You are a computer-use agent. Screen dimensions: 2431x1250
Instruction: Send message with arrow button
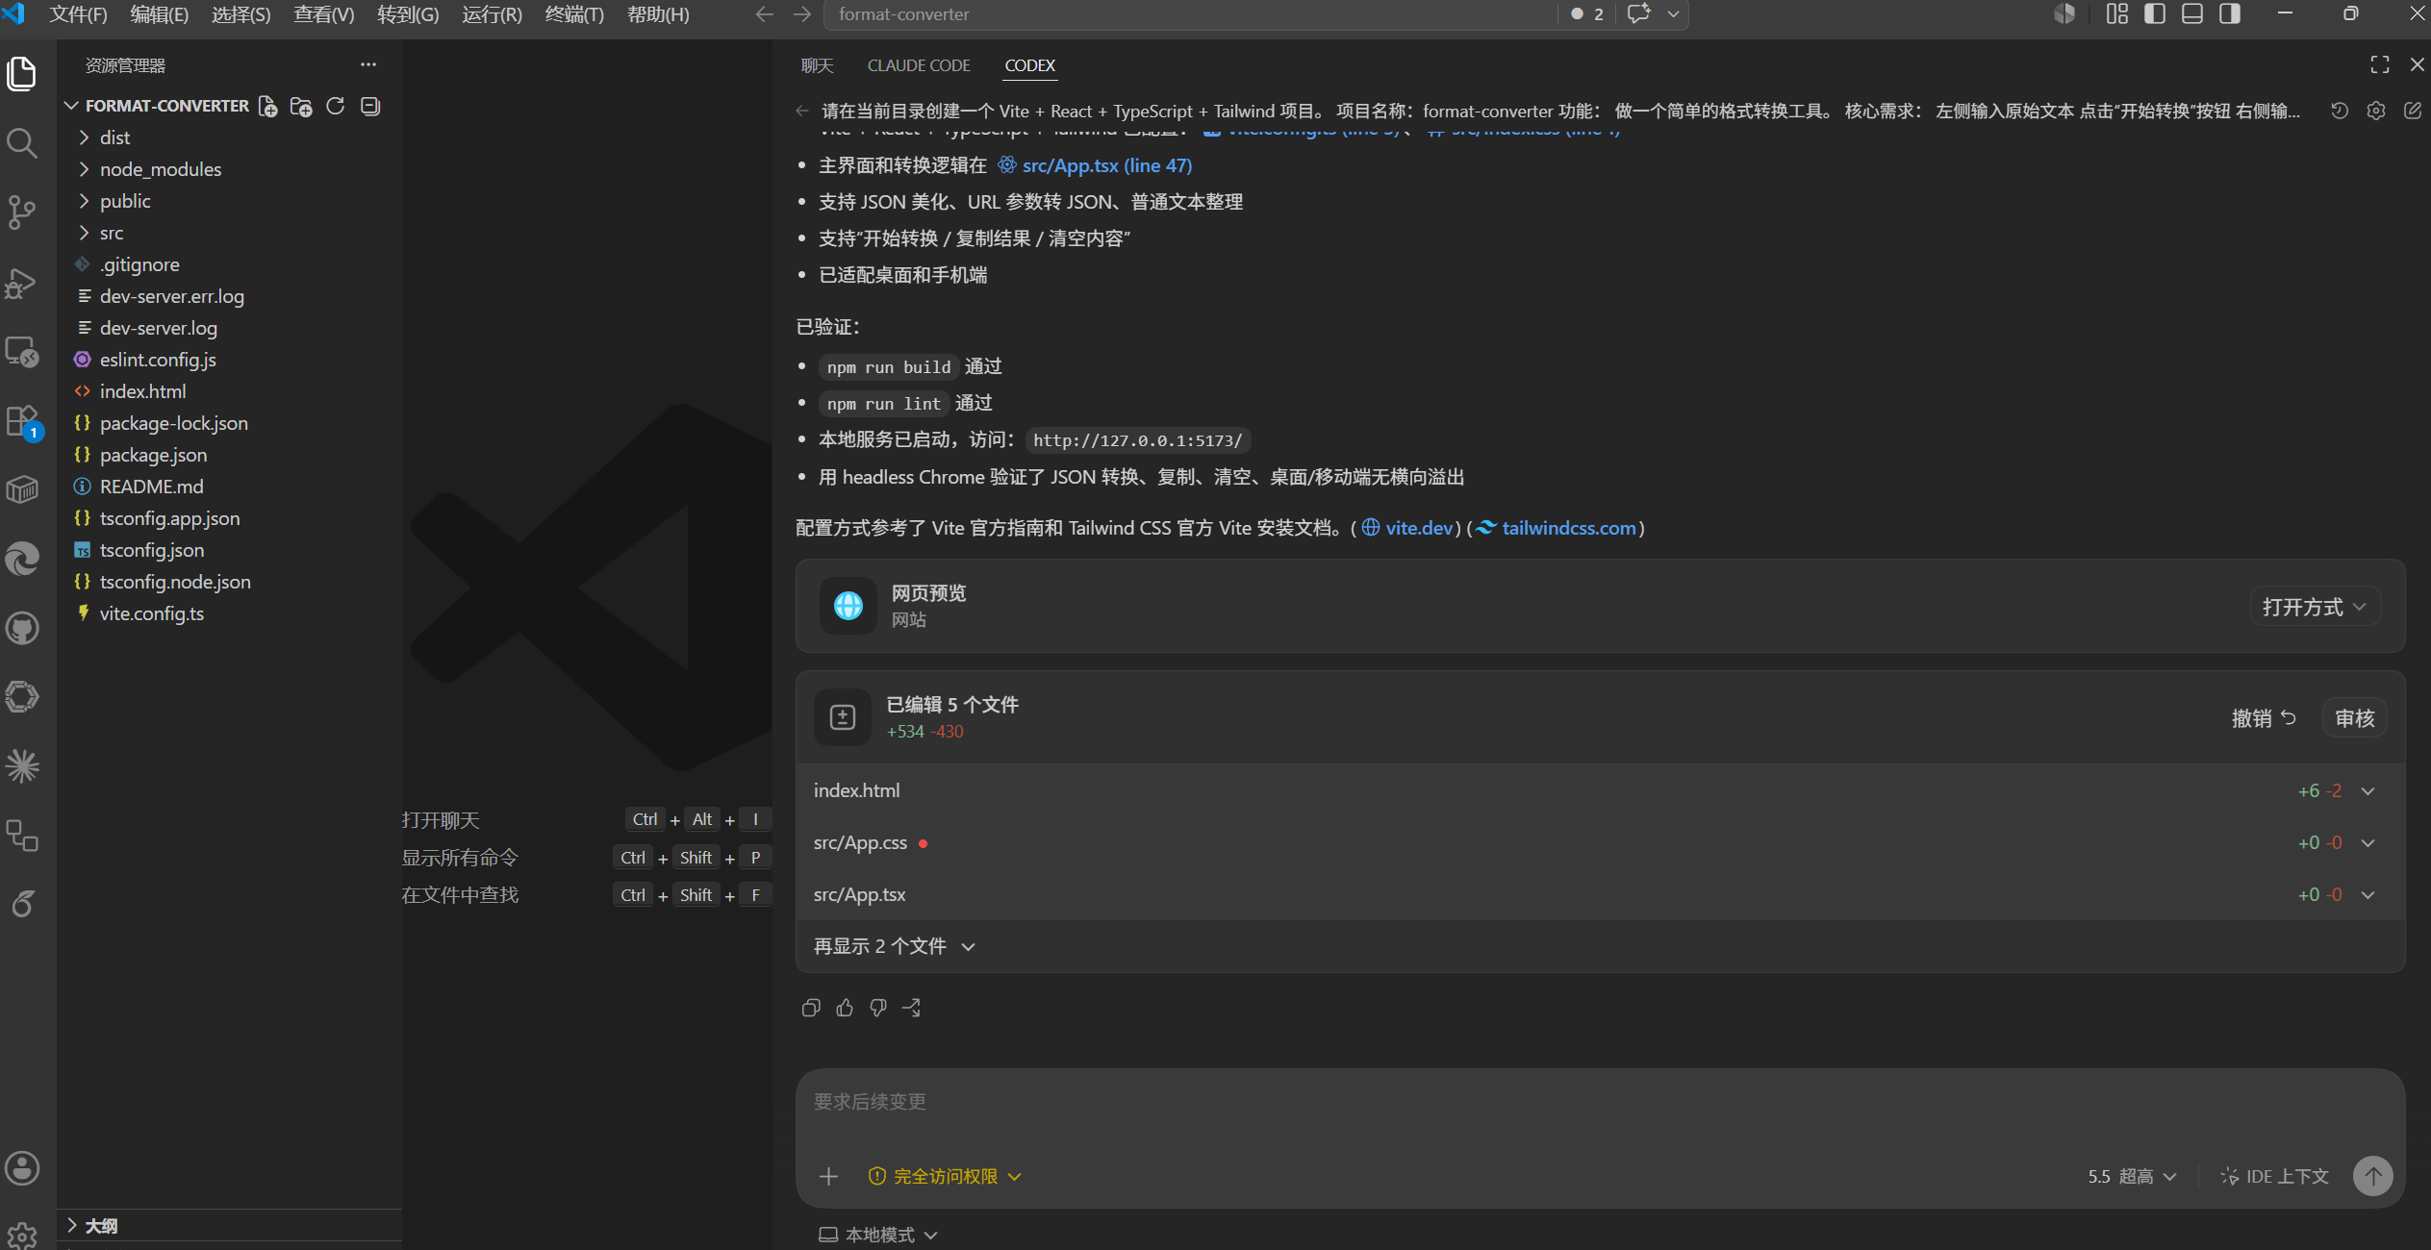click(2372, 1176)
